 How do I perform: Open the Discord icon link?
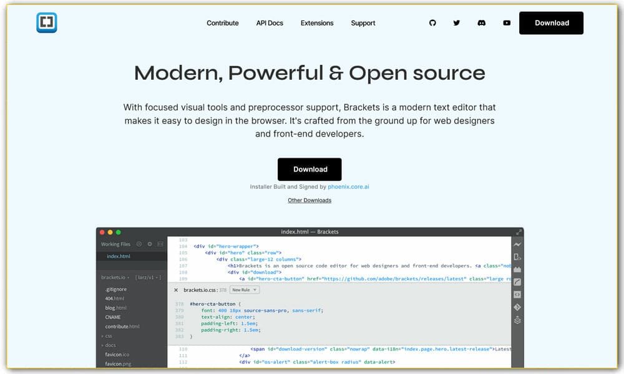[482, 23]
